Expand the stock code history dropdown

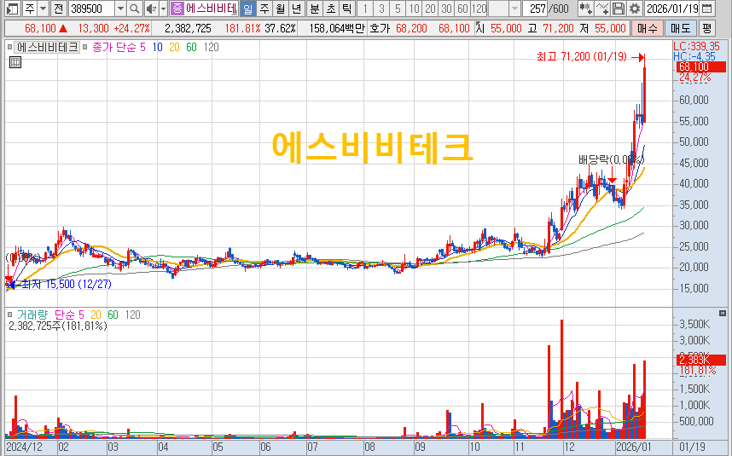120,9
